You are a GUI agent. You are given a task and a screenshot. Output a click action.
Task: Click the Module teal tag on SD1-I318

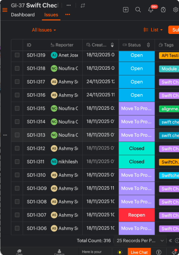(x=169, y=69)
